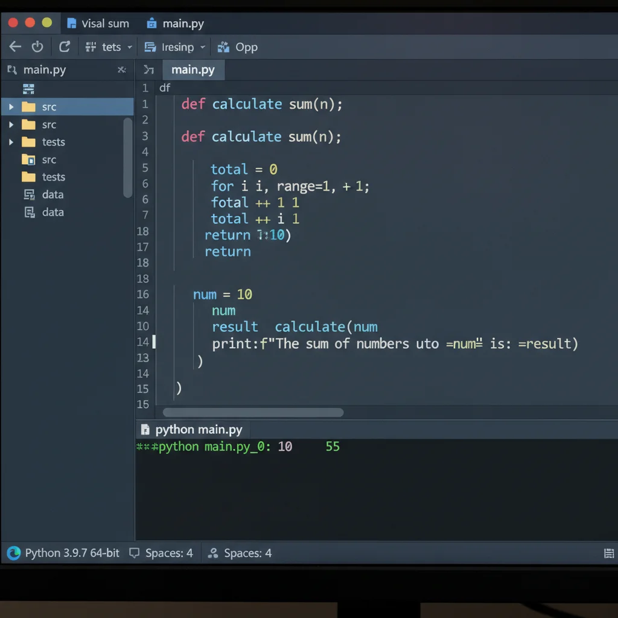The image size is (618, 618).
Task: Click Python 3.9.7 64-bit status entry
Action: [72, 553]
